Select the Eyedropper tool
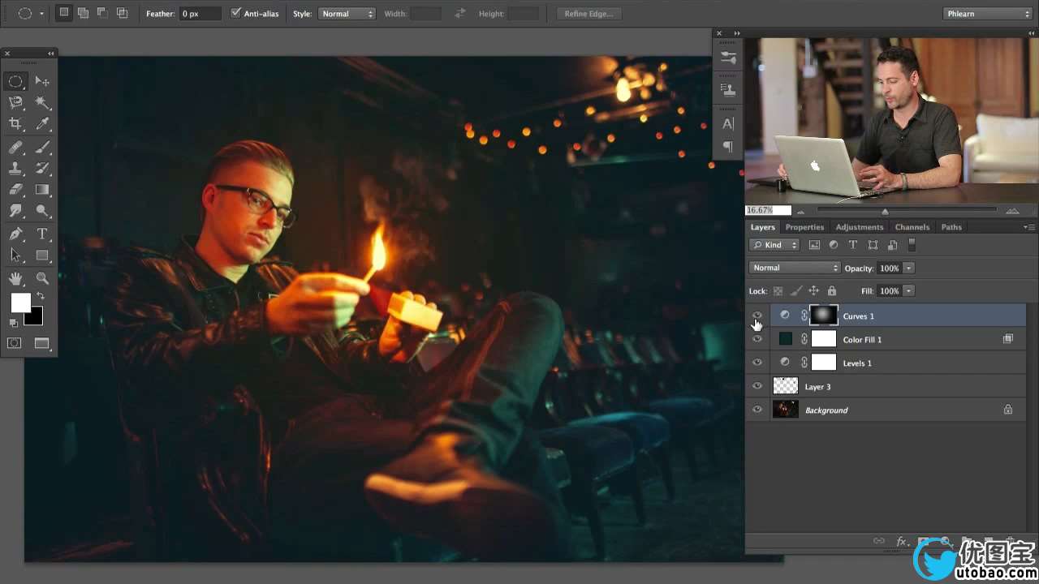The image size is (1039, 584). point(42,123)
